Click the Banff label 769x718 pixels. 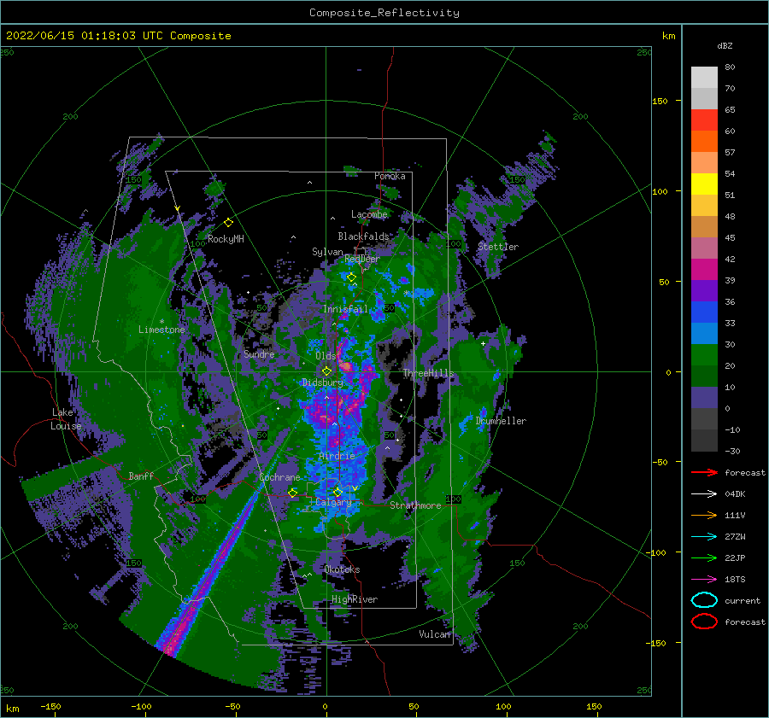141,476
